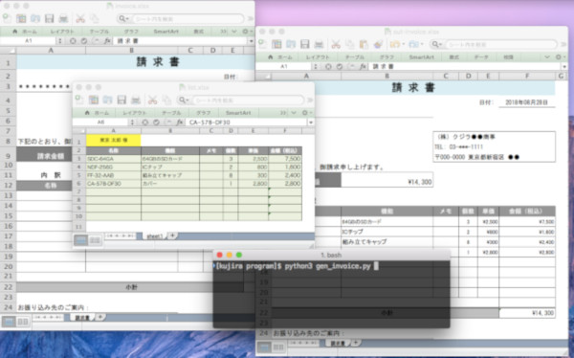Click confirm entry check in list.xlsx formula bar

click(x=156, y=122)
